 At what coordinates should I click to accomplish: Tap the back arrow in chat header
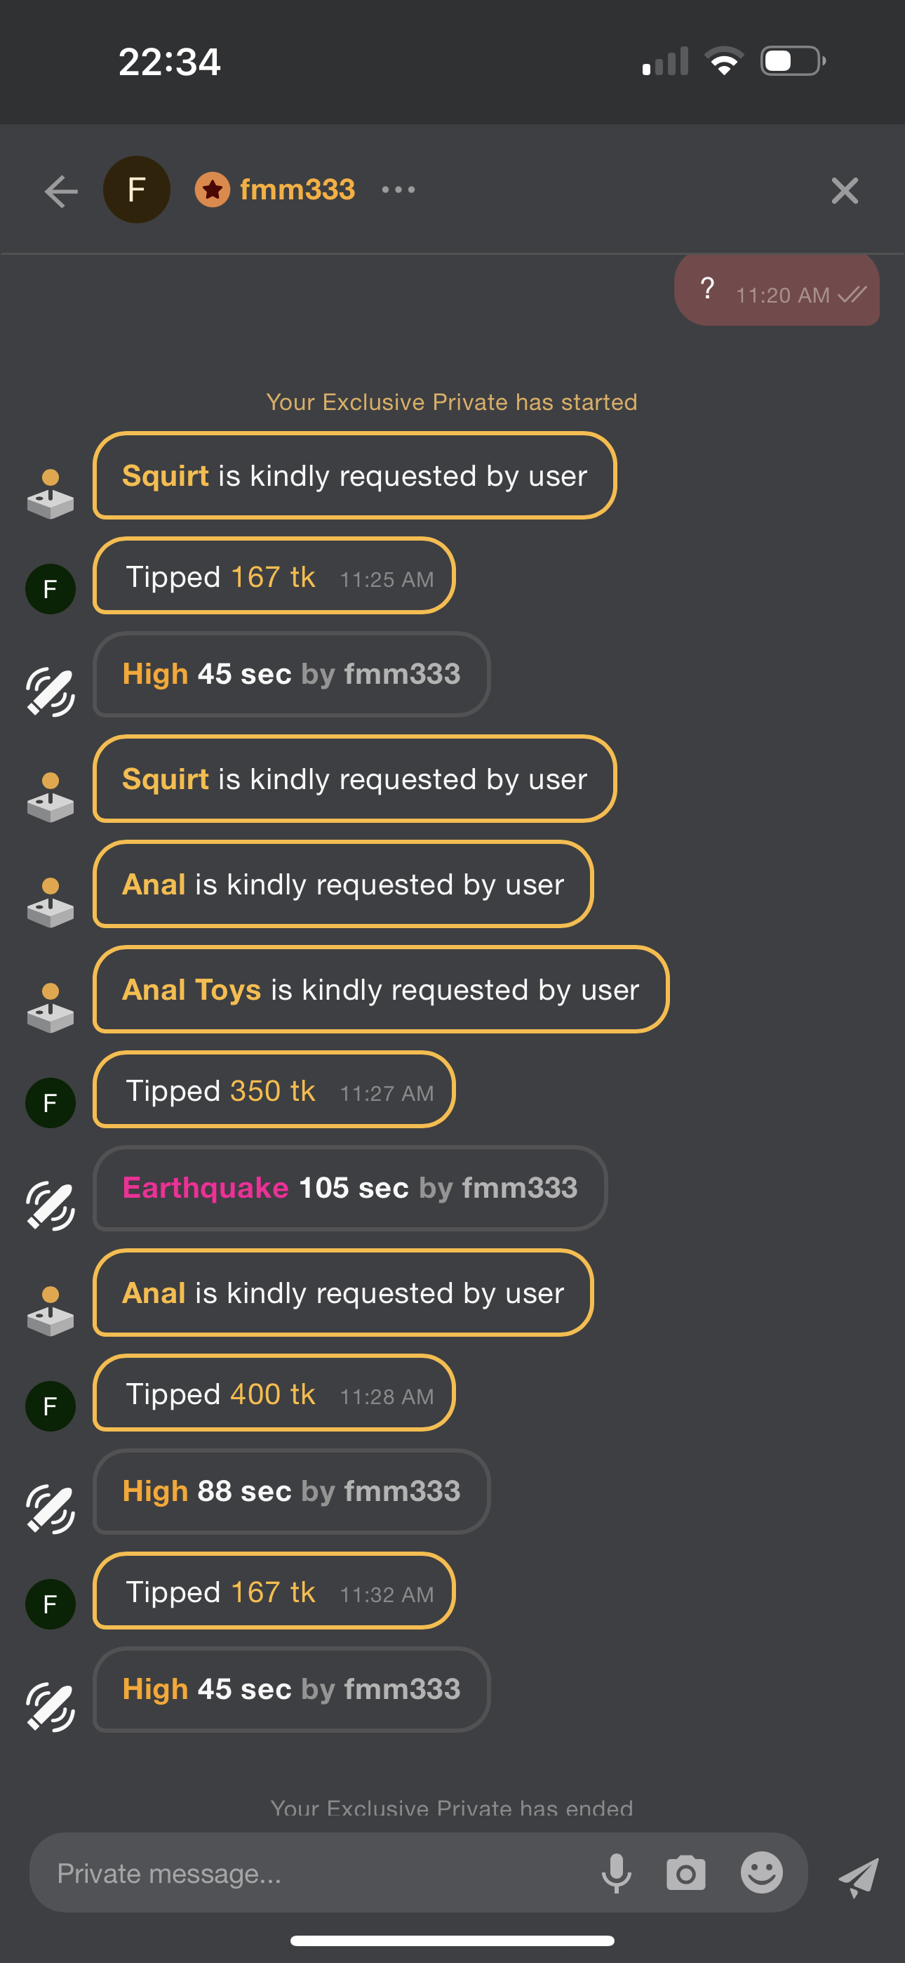point(61,190)
